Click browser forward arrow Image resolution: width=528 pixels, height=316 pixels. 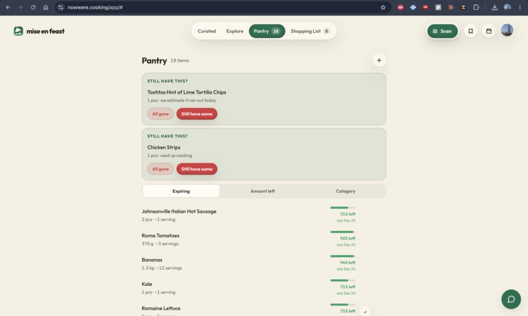[x=20, y=7]
